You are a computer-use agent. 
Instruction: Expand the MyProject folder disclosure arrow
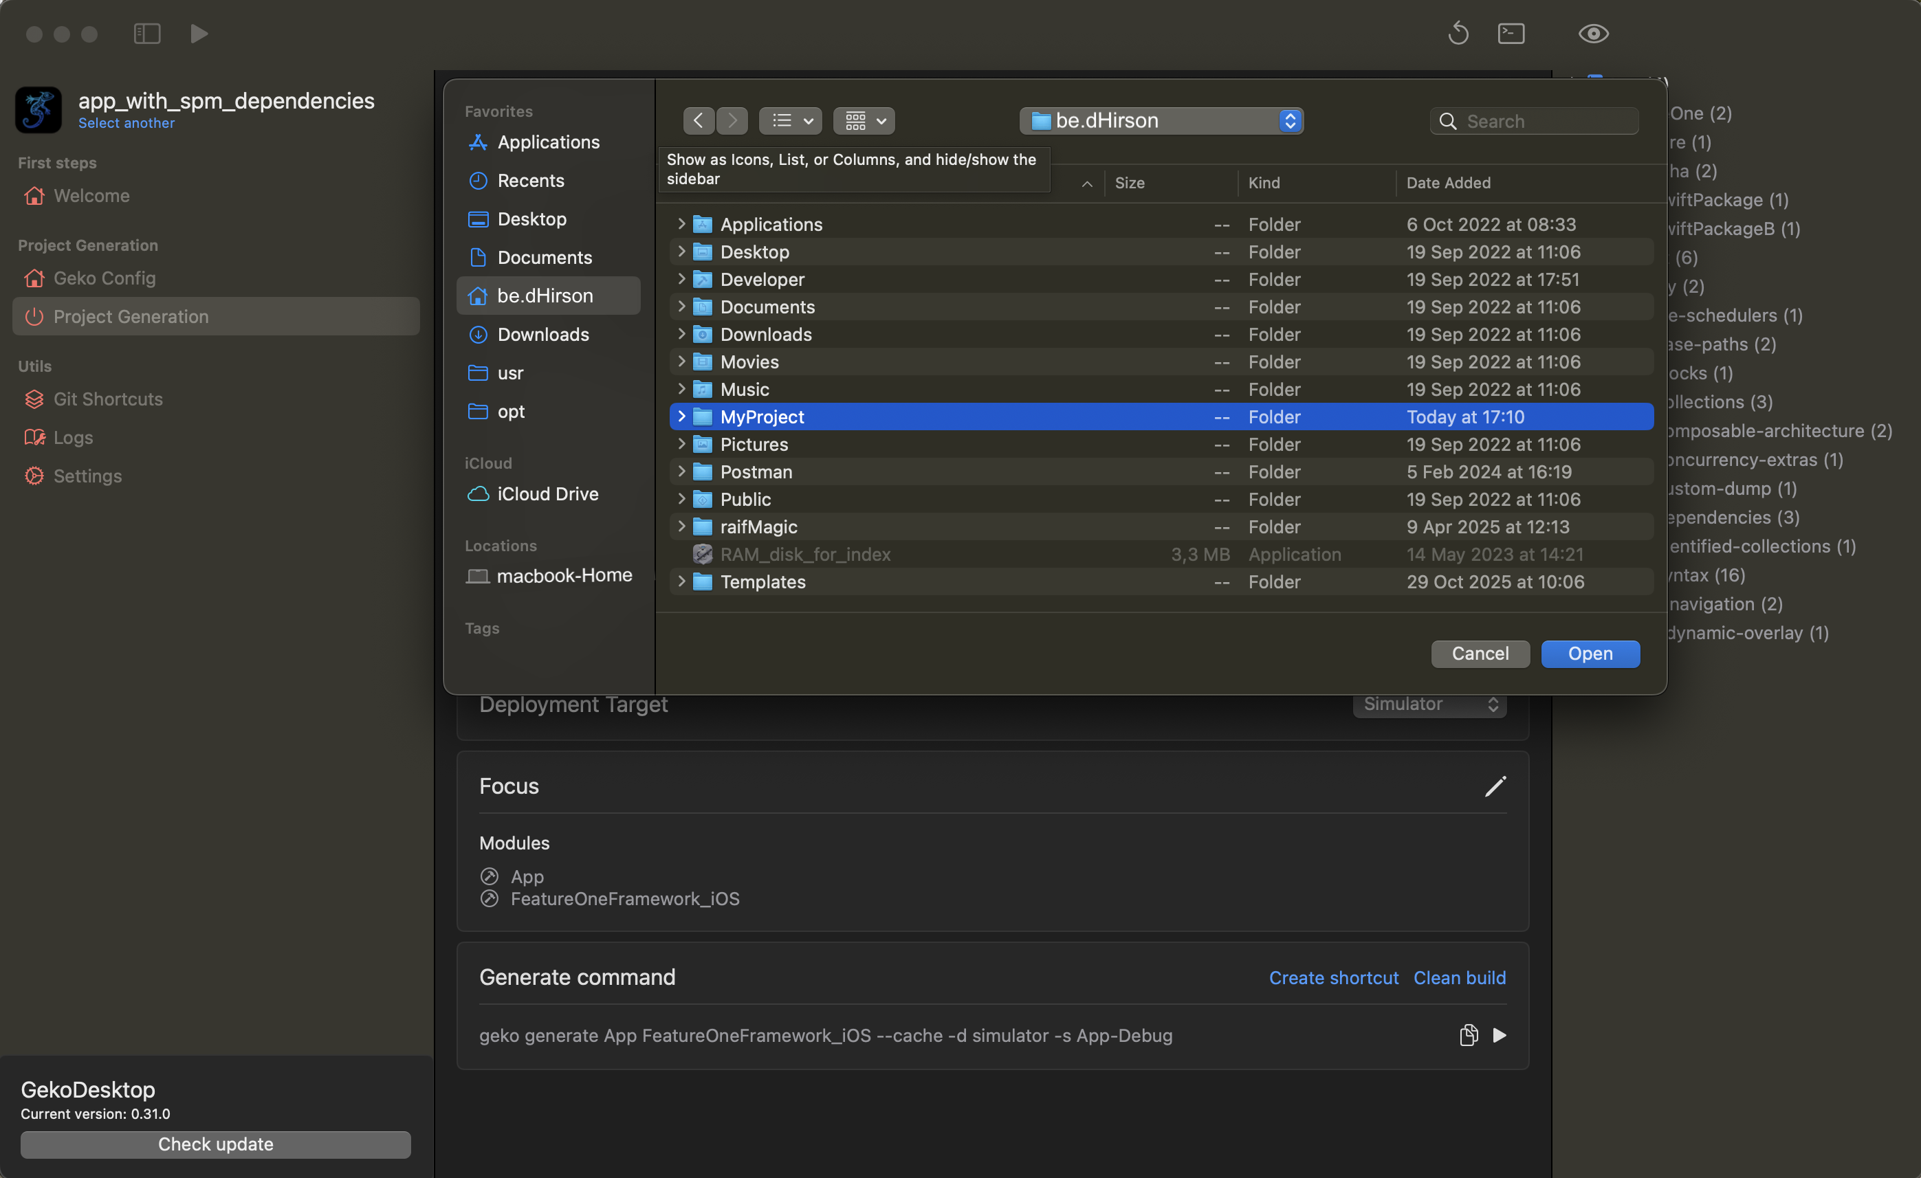[x=681, y=416]
